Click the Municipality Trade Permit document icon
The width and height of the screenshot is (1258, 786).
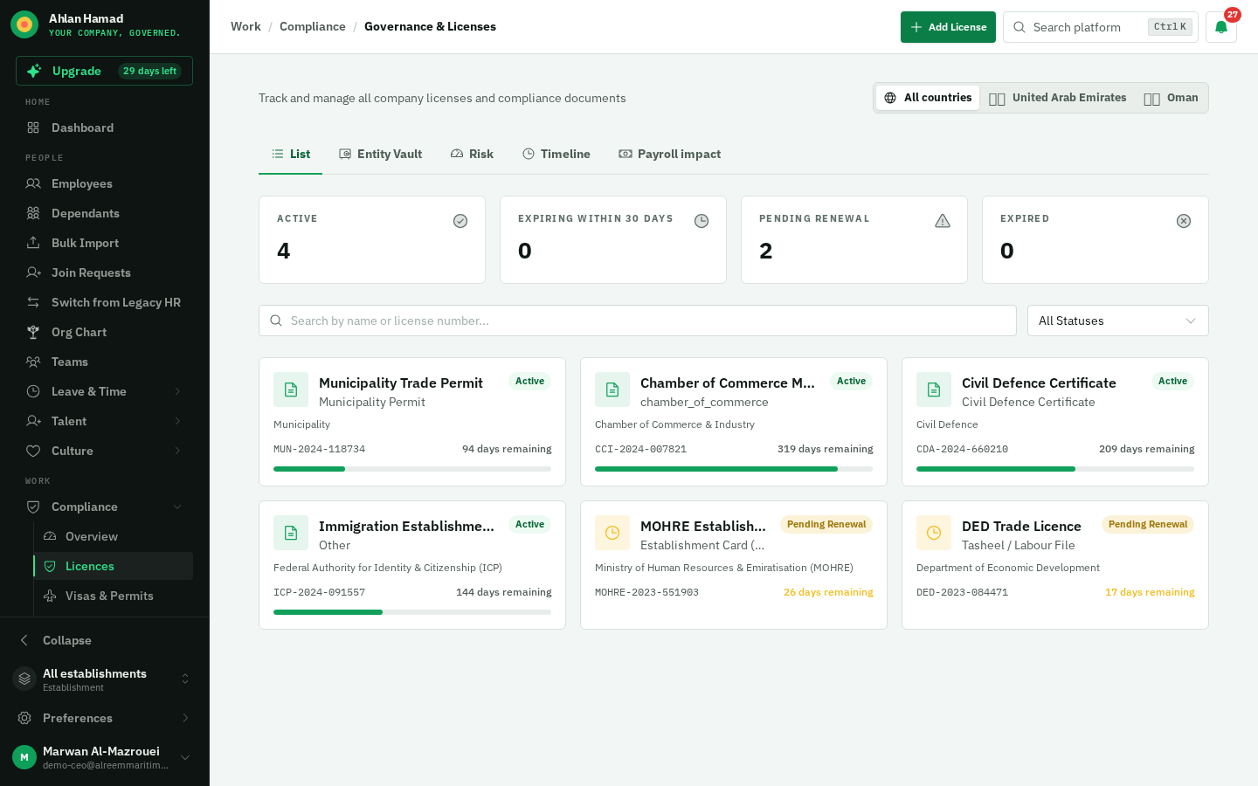(291, 390)
